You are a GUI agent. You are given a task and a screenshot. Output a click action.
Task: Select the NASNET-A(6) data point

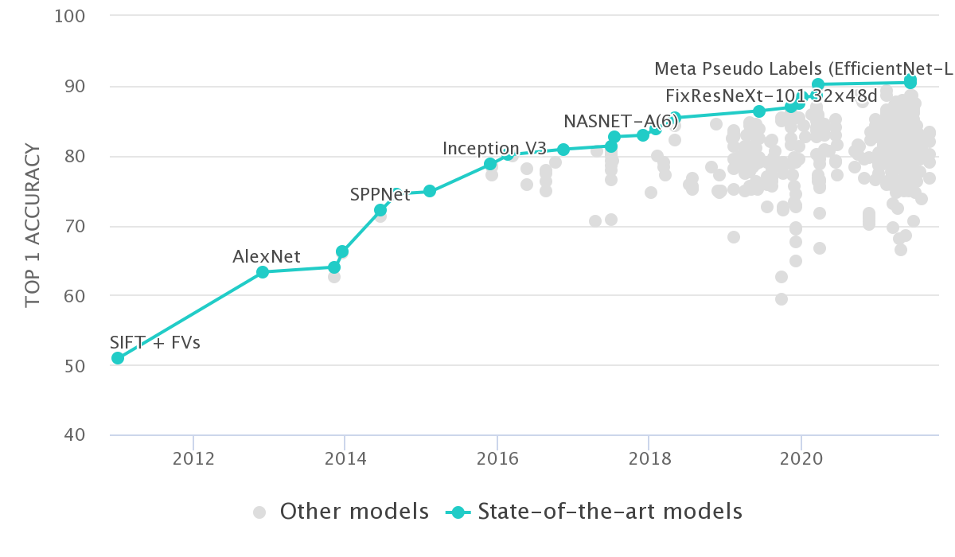614,137
